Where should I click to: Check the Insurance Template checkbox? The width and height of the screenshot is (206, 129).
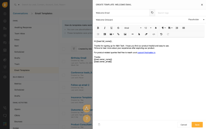coord(64,100)
